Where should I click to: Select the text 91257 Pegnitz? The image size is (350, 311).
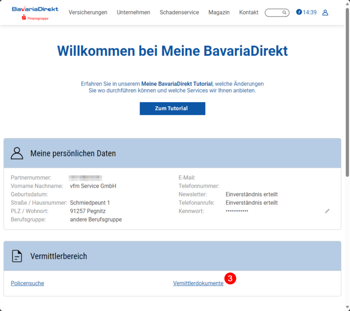point(88,211)
